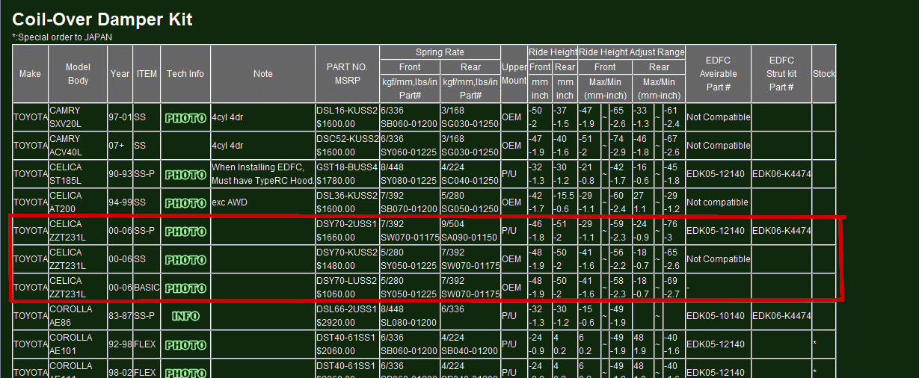Click the year cell '97-01'
The height and width of the screenshot is (378, 919).
pos(120,117)
